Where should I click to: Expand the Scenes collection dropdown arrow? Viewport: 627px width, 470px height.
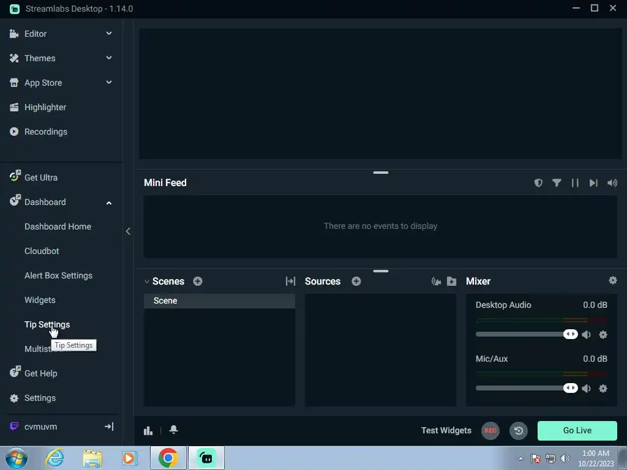(x=147, y=282)
